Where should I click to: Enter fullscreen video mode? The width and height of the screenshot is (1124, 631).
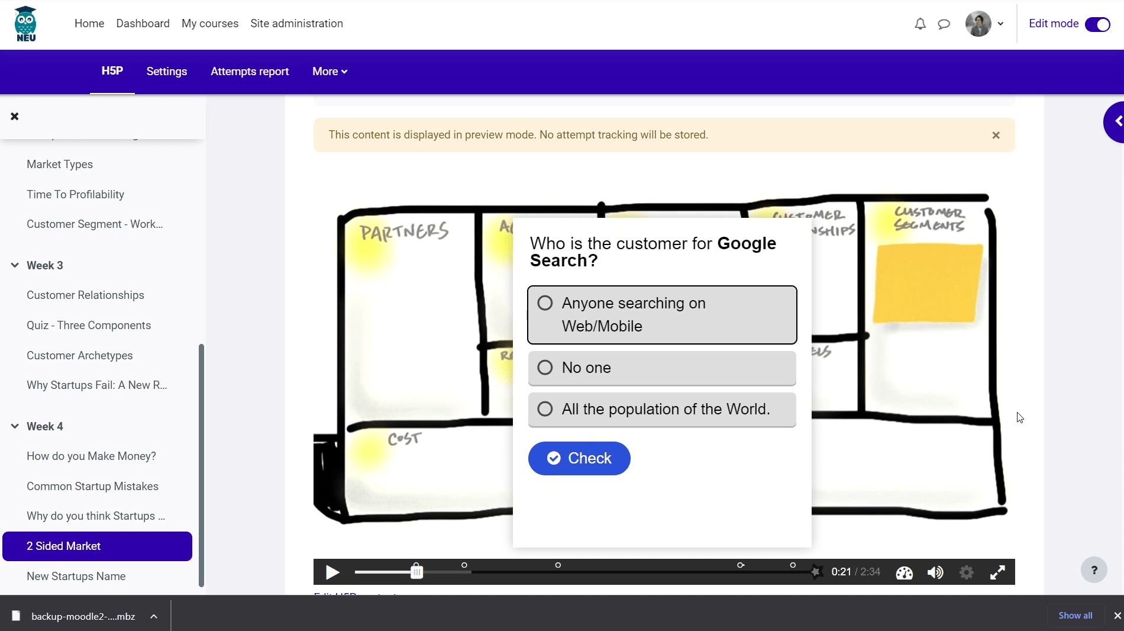pos(997,572)
